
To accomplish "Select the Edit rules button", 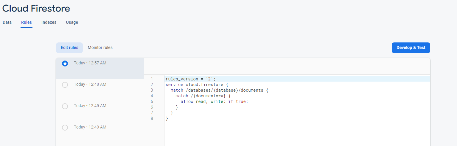I will pos(69,47).
